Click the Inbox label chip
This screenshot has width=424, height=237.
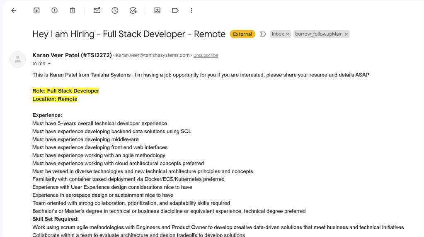pyautogui.click(x=278, y=34)
